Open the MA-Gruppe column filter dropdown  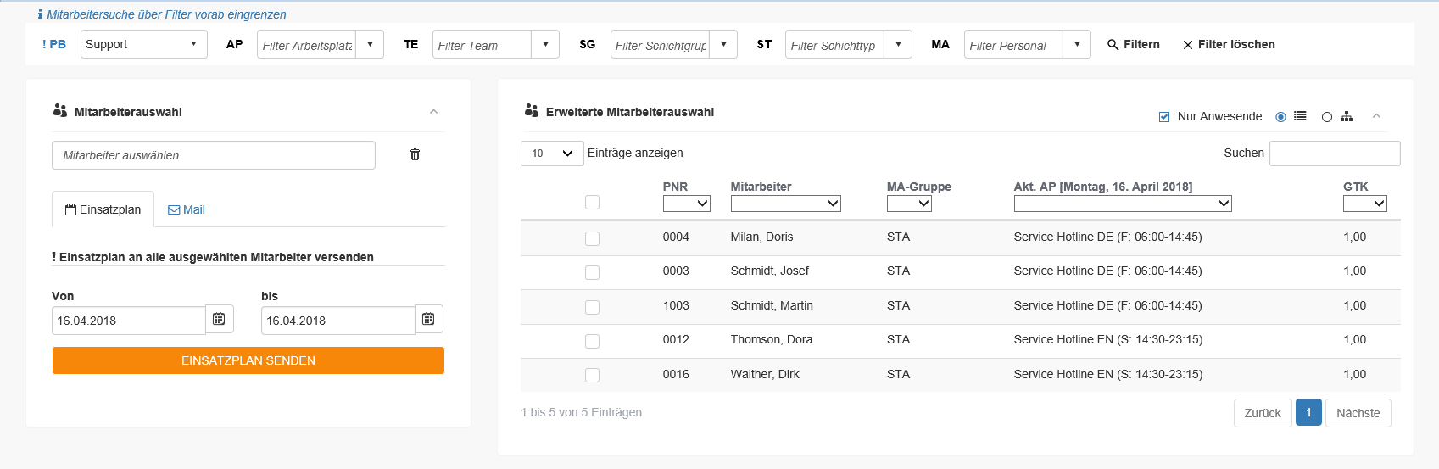coord(909,204)
